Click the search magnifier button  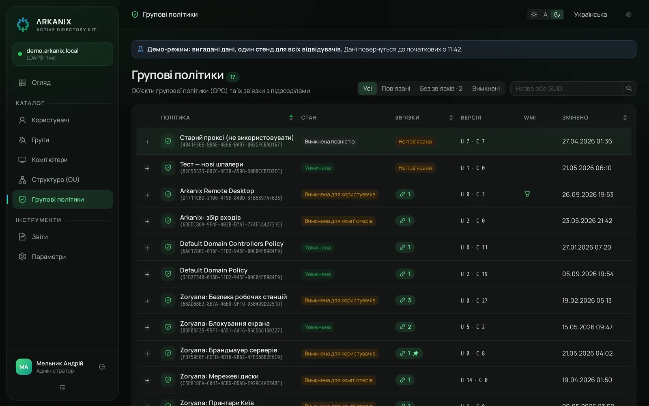(629, 89)
